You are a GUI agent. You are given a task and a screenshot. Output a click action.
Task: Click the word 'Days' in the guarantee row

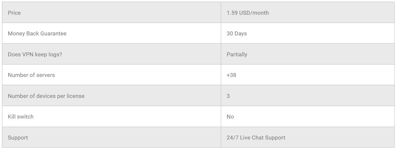pyautogui.click(x=241, y=33)
